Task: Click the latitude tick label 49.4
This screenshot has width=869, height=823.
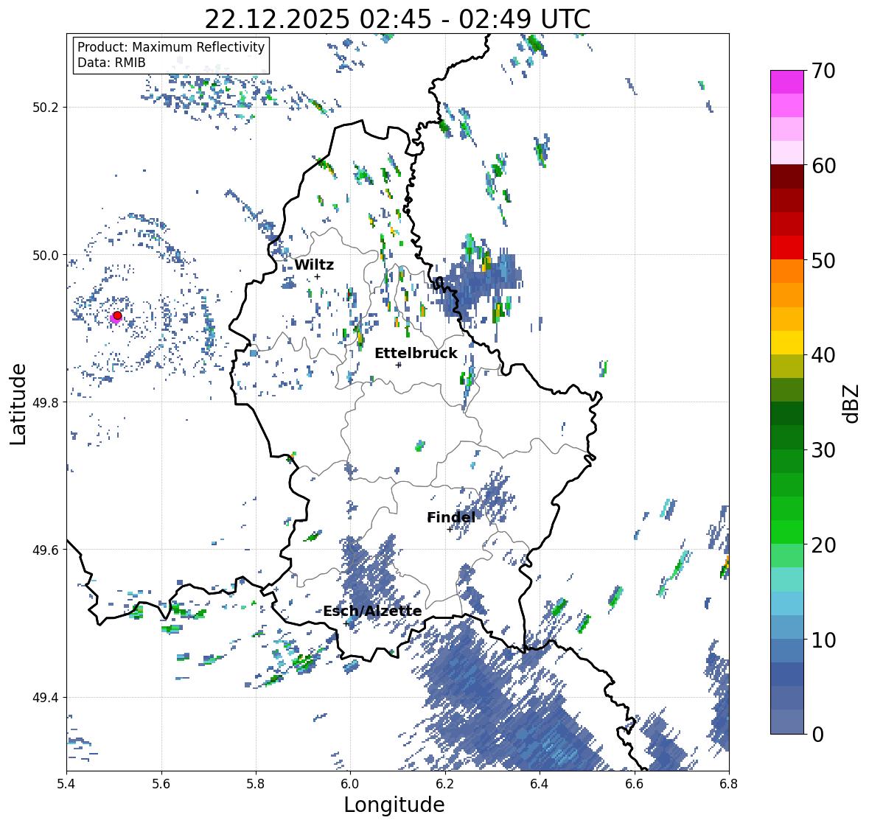Action: tap(46, 697)
